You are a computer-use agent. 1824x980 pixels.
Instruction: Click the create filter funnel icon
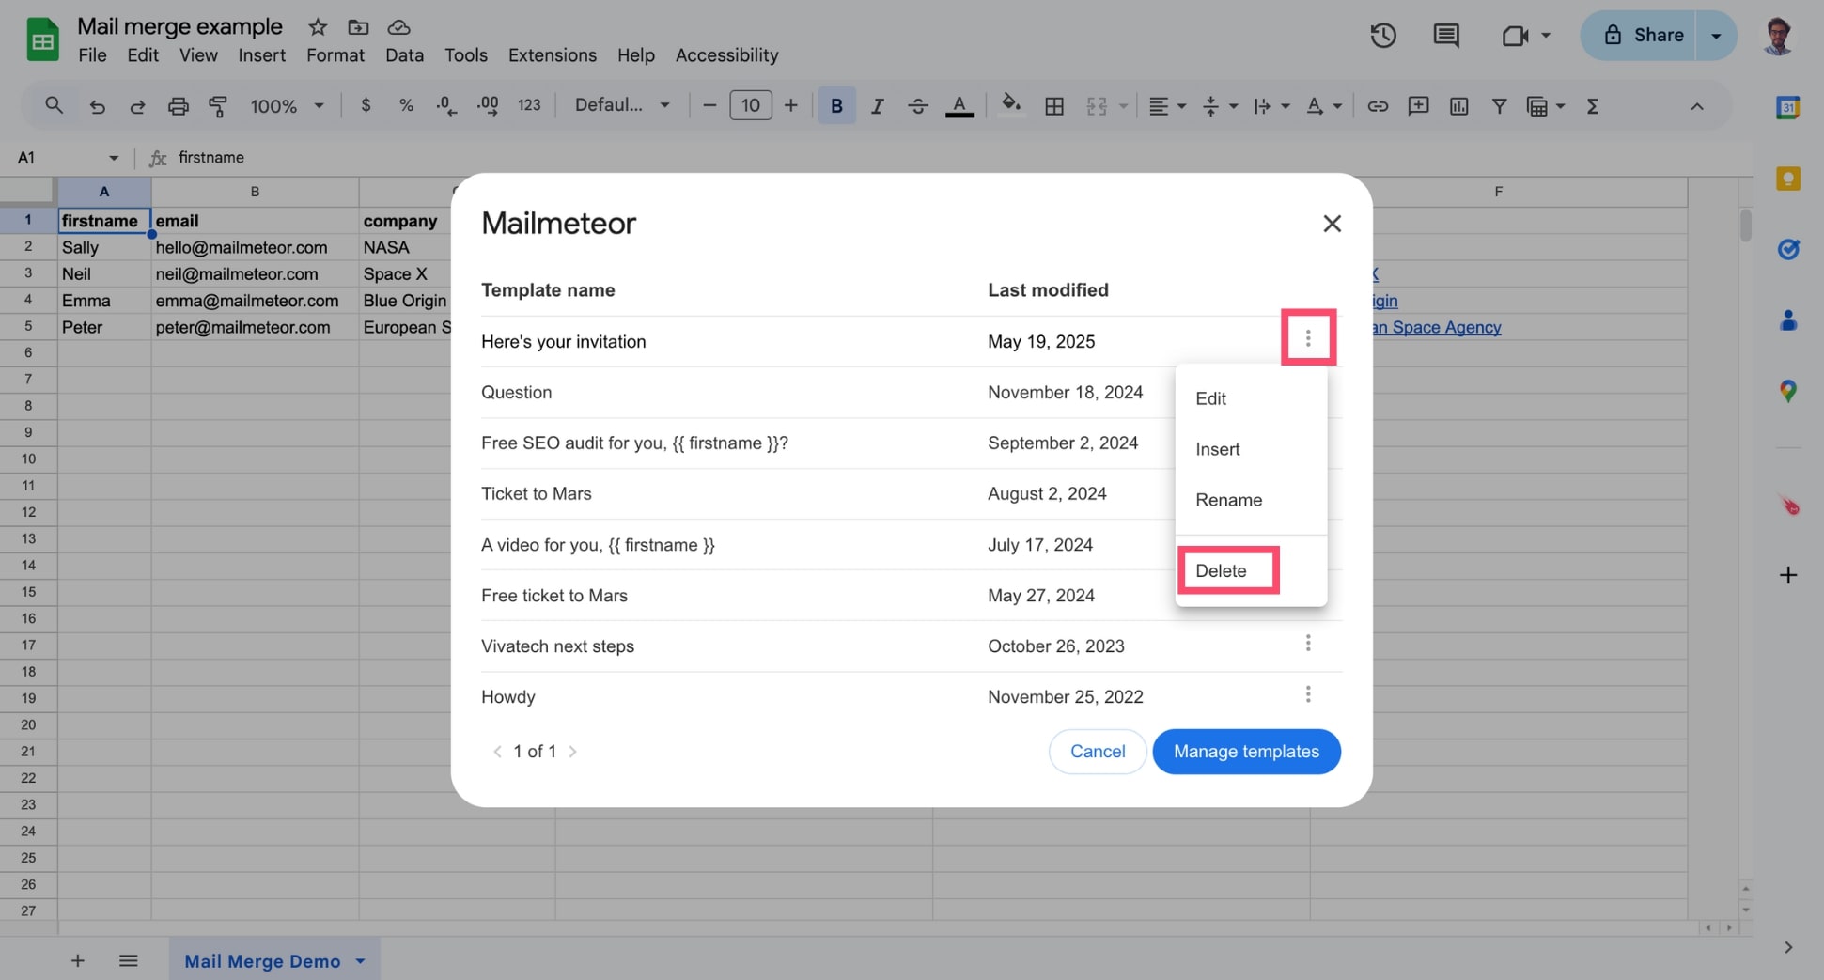pos(1500,106)
